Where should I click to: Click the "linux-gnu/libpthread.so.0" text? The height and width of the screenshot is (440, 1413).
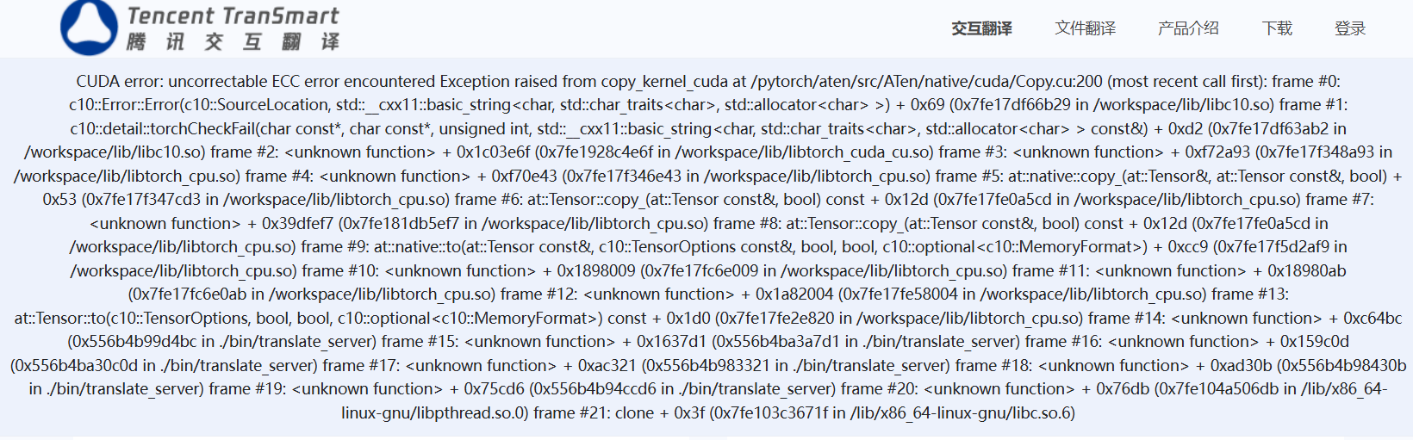pos(435,413)
